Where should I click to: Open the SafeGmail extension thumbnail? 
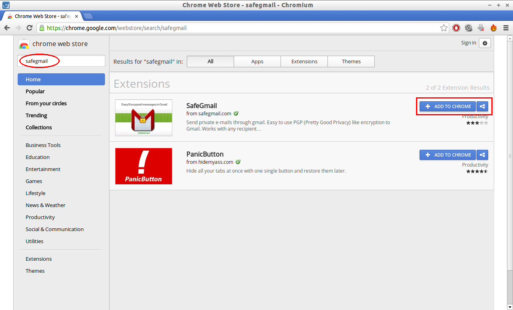click(x=143, y=118)
